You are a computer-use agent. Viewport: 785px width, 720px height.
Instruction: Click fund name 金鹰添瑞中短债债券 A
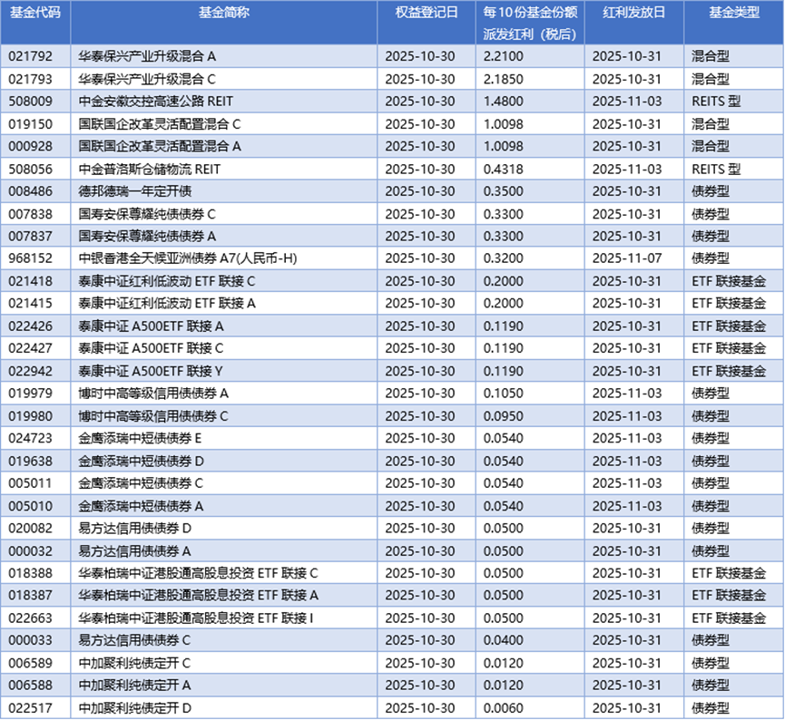(x=141, y=506)
